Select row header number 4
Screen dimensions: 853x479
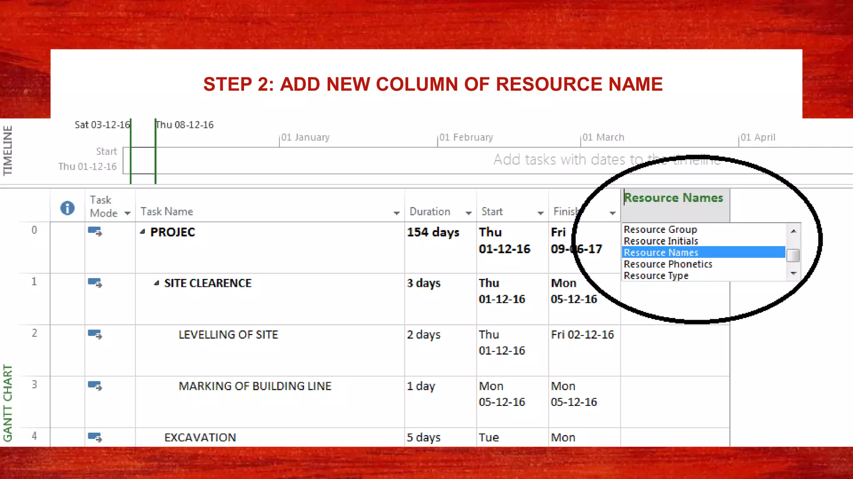tap(34, 436)
